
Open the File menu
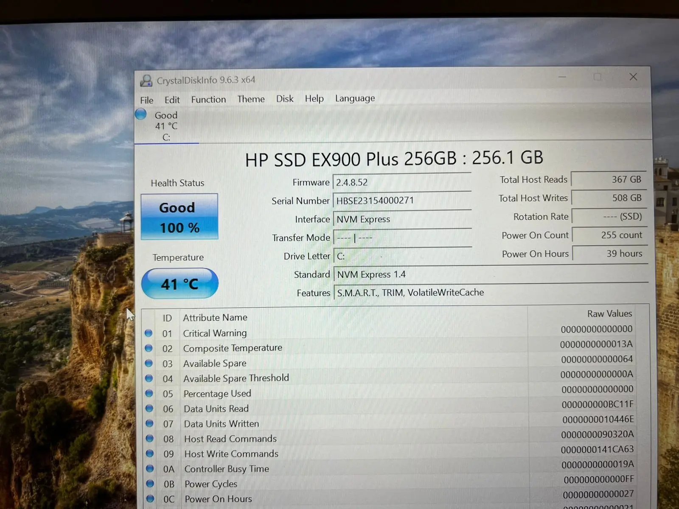pos(146,100)
